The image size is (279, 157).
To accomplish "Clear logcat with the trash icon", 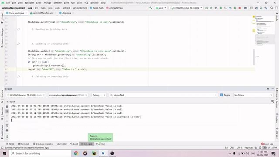I will pos(7,106).
